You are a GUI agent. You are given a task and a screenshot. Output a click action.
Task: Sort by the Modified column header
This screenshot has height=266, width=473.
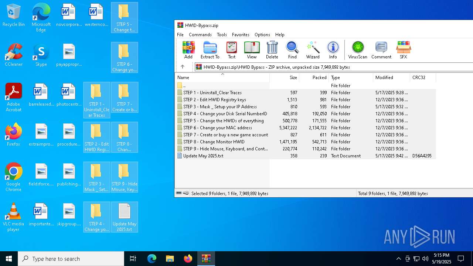[x=392, y=78]
